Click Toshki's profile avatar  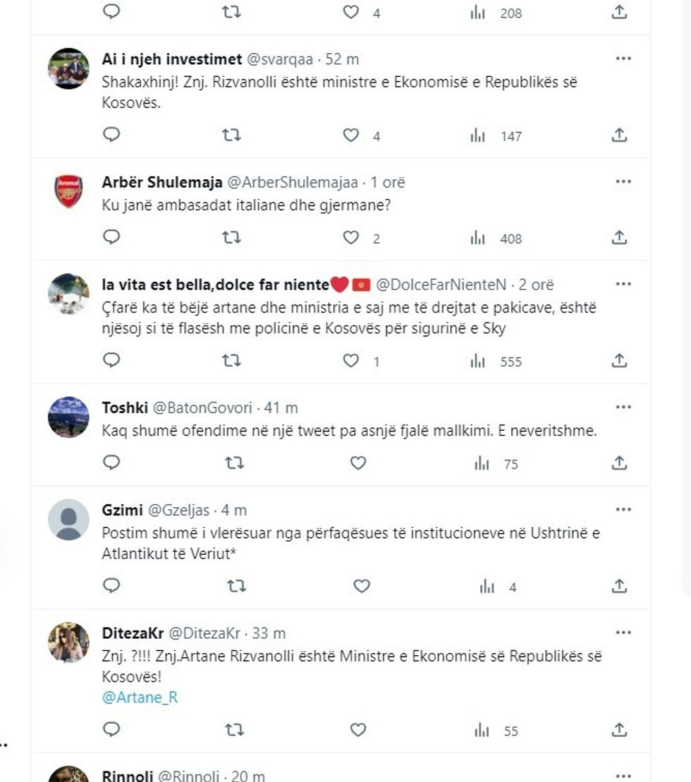68,417
